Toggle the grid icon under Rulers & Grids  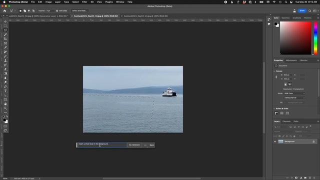(282, 113)
